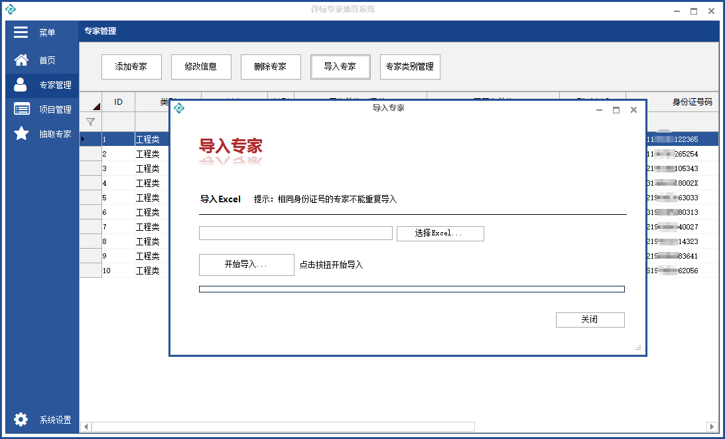Open the project management list icon
Viewport: 725px width, 439px height.
[x=22, y=109]
